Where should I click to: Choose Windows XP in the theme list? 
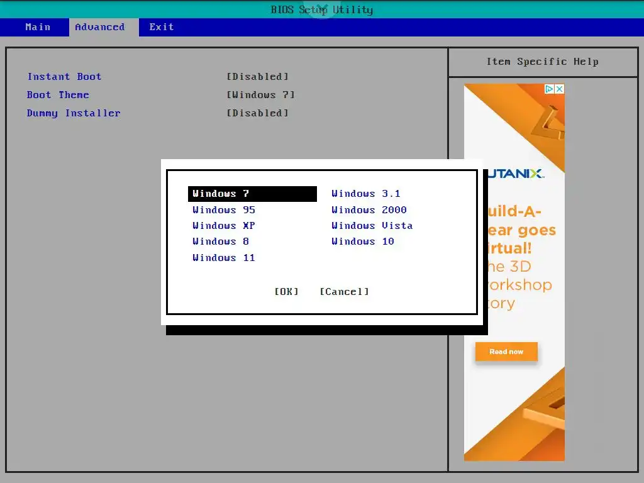(224, 226)
